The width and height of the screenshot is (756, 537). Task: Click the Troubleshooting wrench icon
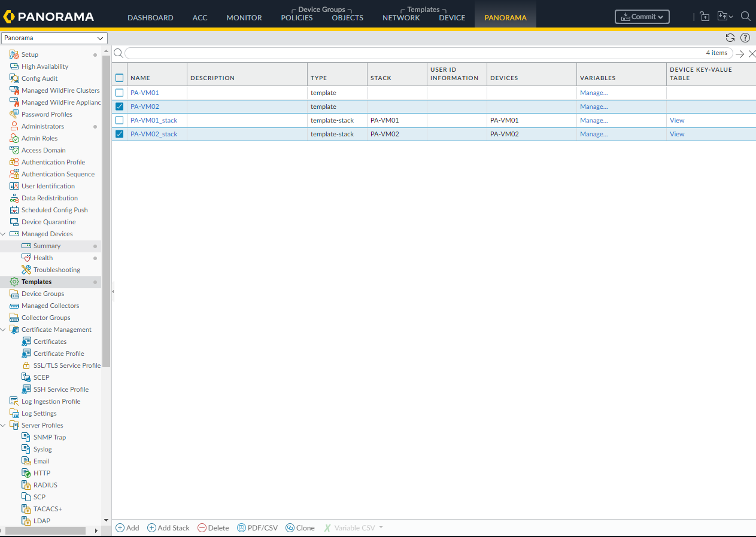(x=26, y=270)
